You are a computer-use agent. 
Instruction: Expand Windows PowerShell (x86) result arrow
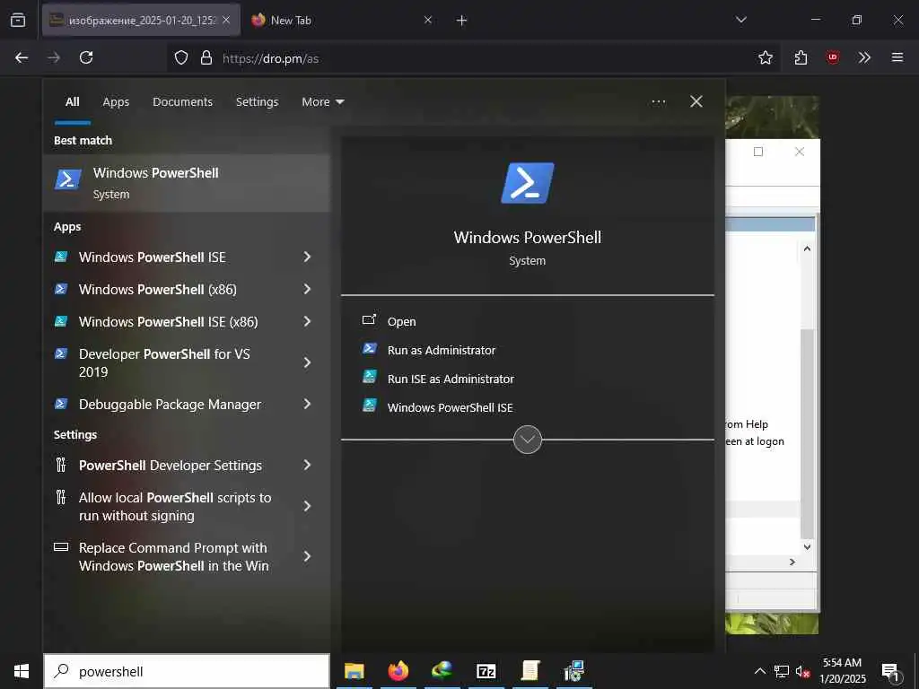coord(307,290)
